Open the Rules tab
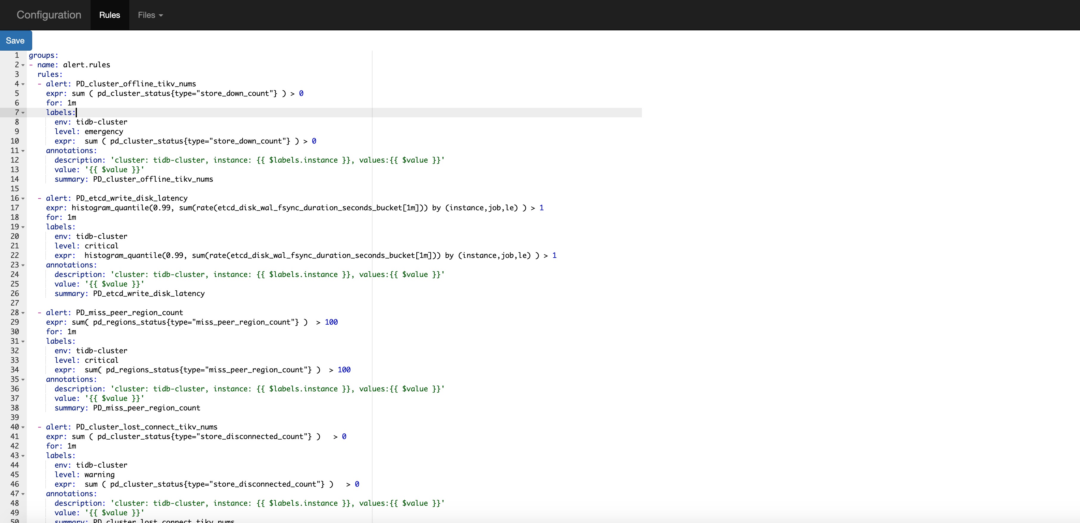Viewport: 1080px width, 523px height. pos(109,15)
